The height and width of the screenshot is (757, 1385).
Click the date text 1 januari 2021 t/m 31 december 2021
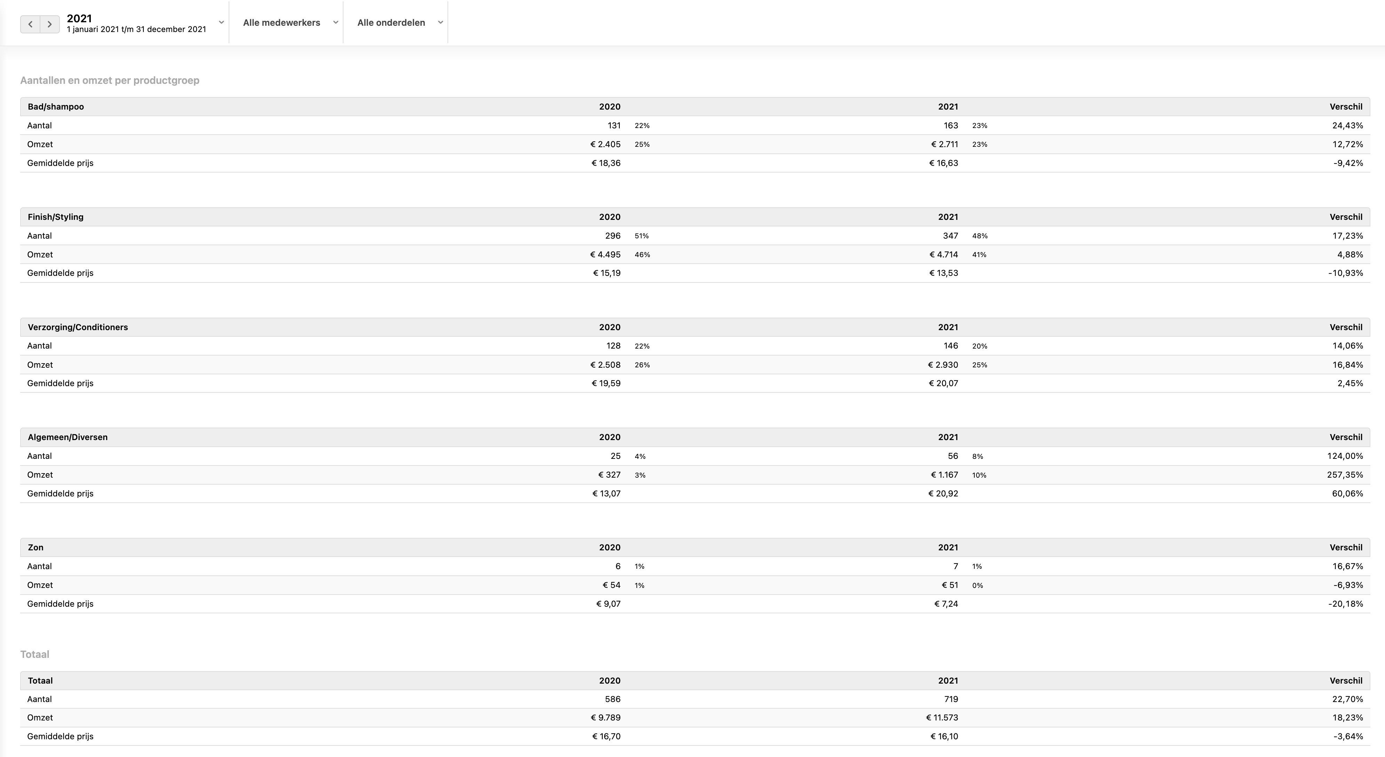(x=136, y=30)
